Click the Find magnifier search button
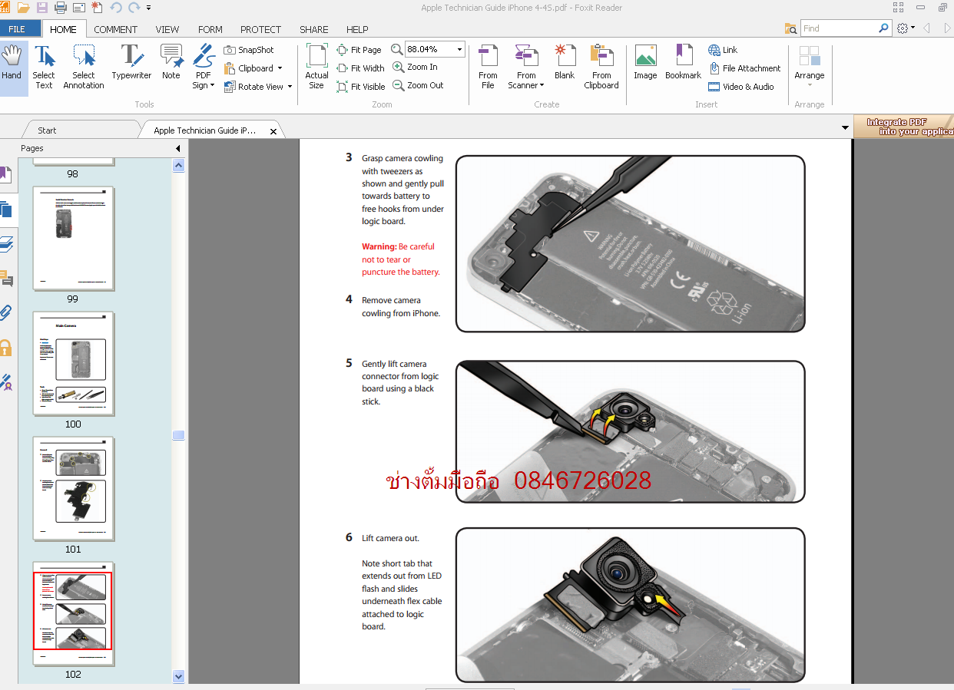Image resolution: width=954 pixels, height=690 pixels. click(x=884, y=28)
